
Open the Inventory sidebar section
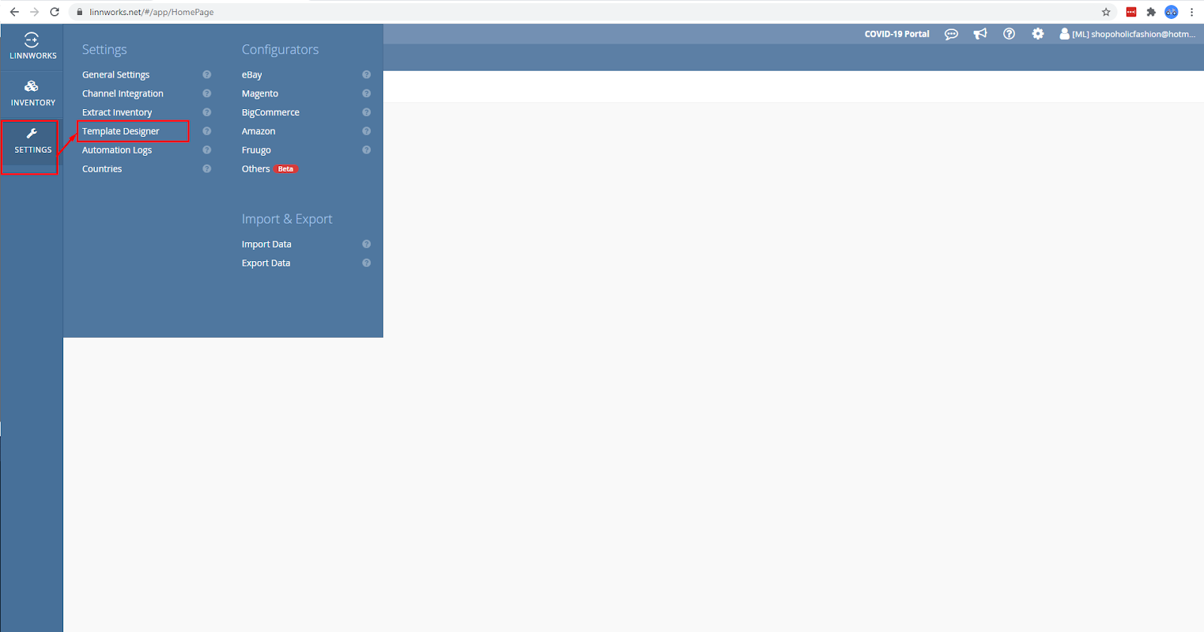click(32, 93)
